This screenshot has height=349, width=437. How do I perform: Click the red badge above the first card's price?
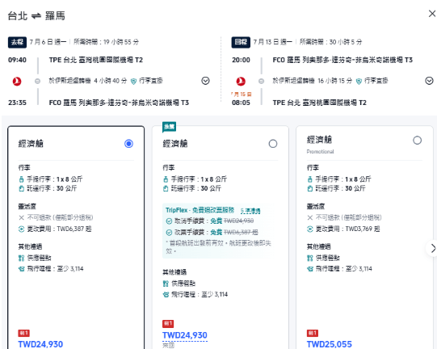click(24, 333)
